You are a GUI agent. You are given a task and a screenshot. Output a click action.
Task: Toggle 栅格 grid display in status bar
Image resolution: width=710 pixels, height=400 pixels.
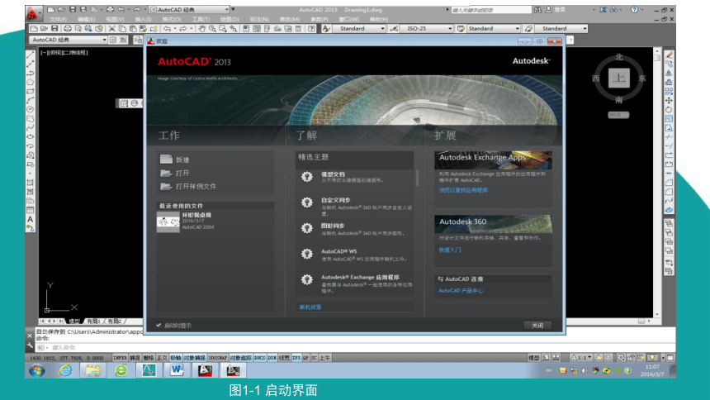pos(149,358)
